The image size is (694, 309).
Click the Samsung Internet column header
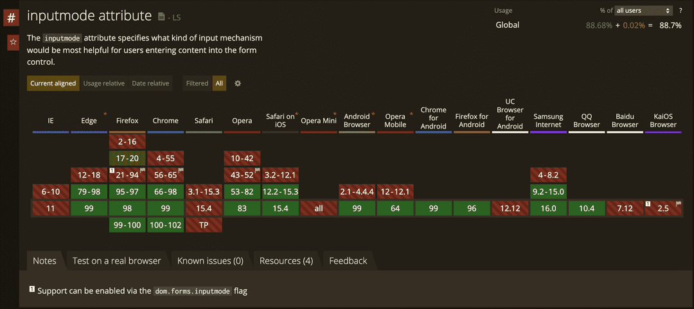(548, 120)
